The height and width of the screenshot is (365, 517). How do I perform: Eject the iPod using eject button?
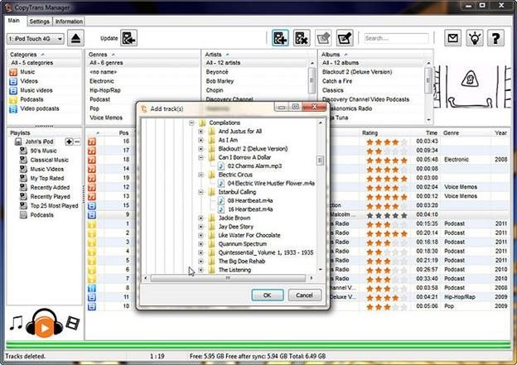click(76, 38)
